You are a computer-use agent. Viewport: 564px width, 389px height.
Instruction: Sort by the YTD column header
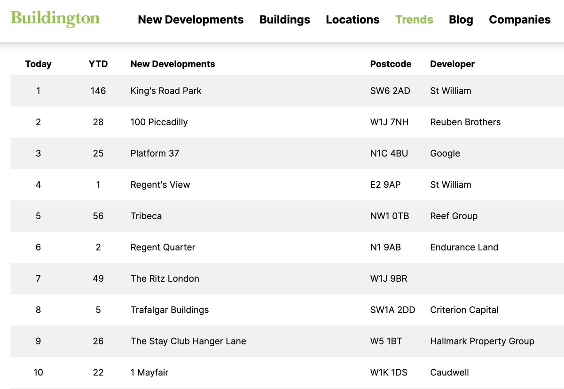[98, 64]
